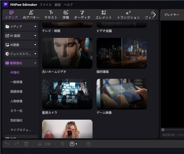Choose the 古いホームビデオ thumbnail
The height and width of the screenshot is (154, 184).
click(x=67, y=53)
